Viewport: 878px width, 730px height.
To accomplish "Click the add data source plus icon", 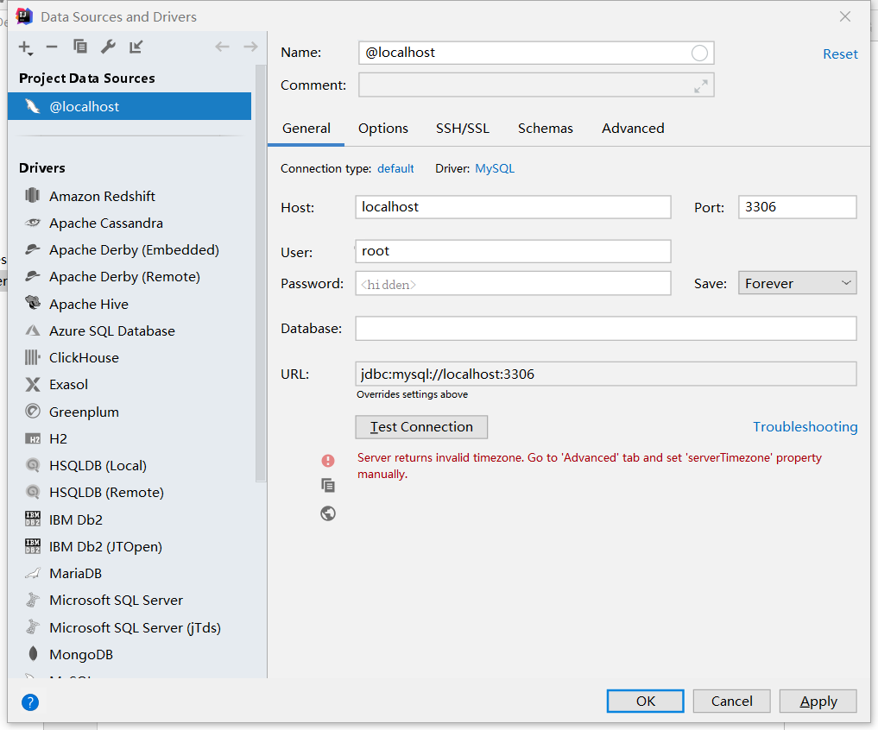I will click(25, 47).
